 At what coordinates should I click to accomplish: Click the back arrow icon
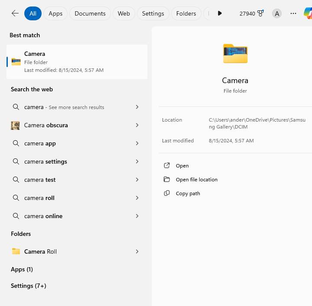click(15, 13)
